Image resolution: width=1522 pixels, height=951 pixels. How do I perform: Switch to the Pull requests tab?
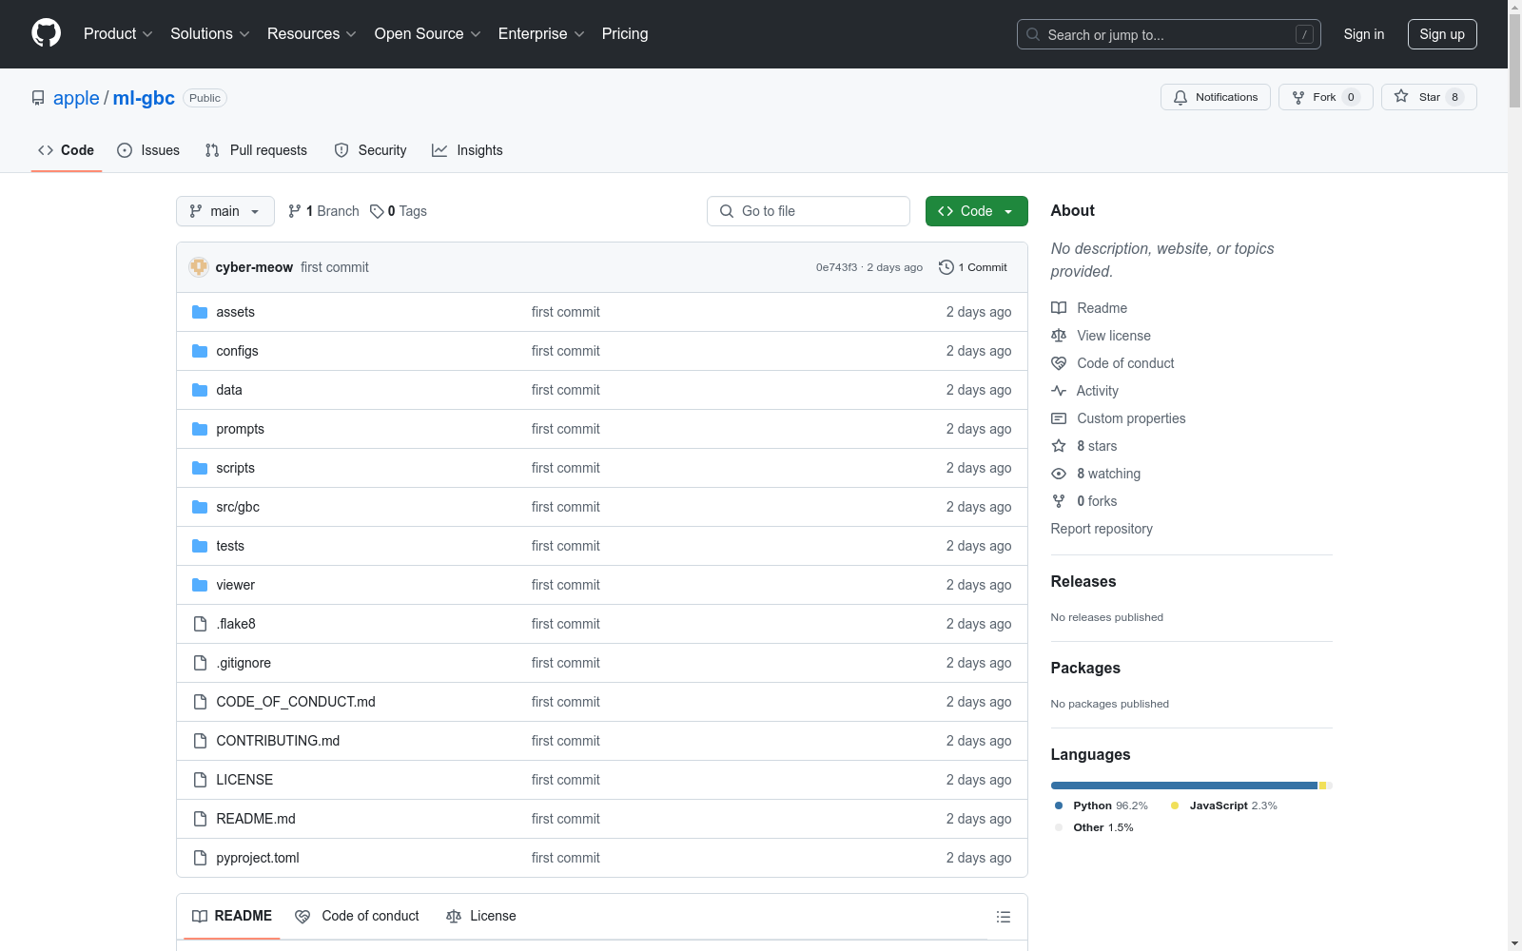[x=256, y=150]
